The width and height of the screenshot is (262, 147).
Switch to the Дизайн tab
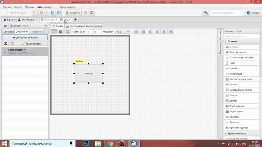[x=58, y=26]
